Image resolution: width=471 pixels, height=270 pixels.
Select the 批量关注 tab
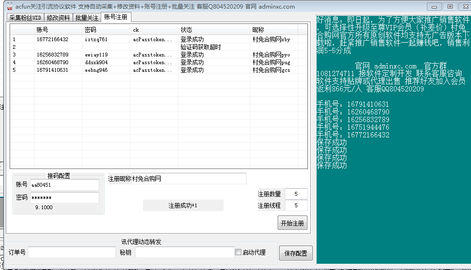(87, 18)
